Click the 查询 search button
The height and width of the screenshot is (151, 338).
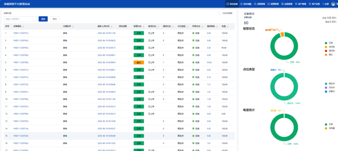click(x=43, y=19)
